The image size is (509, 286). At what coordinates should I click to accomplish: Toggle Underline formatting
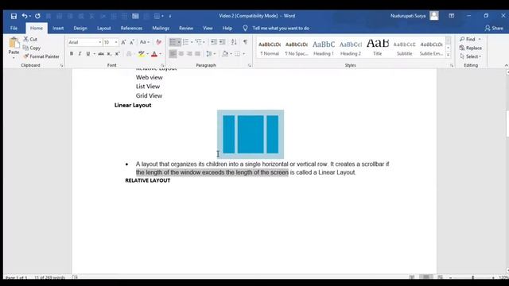tap(88, 54)
